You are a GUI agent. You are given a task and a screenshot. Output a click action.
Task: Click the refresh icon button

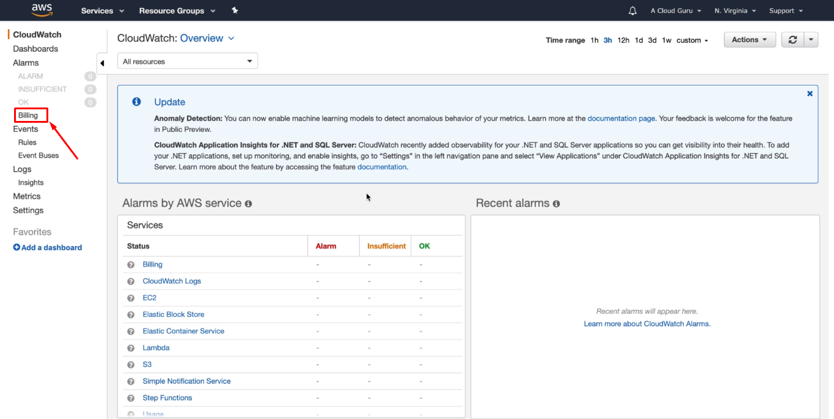[792, 40]
